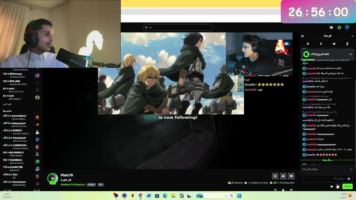The image size is (356, 200).
Task: Click the speech bubble icon in chat toolbar
Action: click(334, 44)
